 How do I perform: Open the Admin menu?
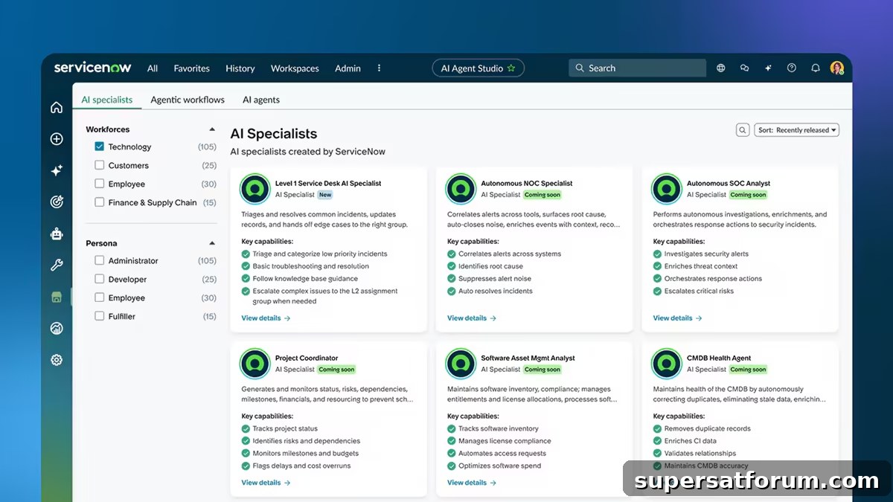[x=348, y=68]
